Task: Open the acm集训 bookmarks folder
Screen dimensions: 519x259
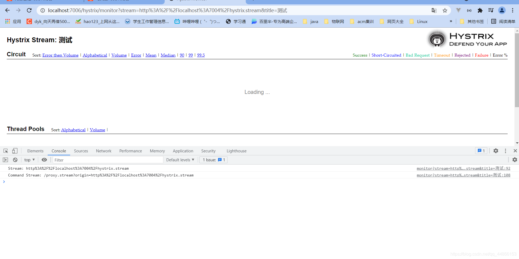Action: pos(362,21)
